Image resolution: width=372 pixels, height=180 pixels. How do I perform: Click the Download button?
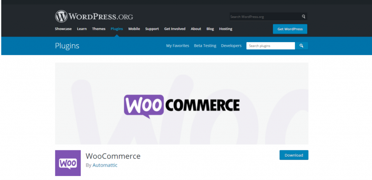[x=294, y=155]
